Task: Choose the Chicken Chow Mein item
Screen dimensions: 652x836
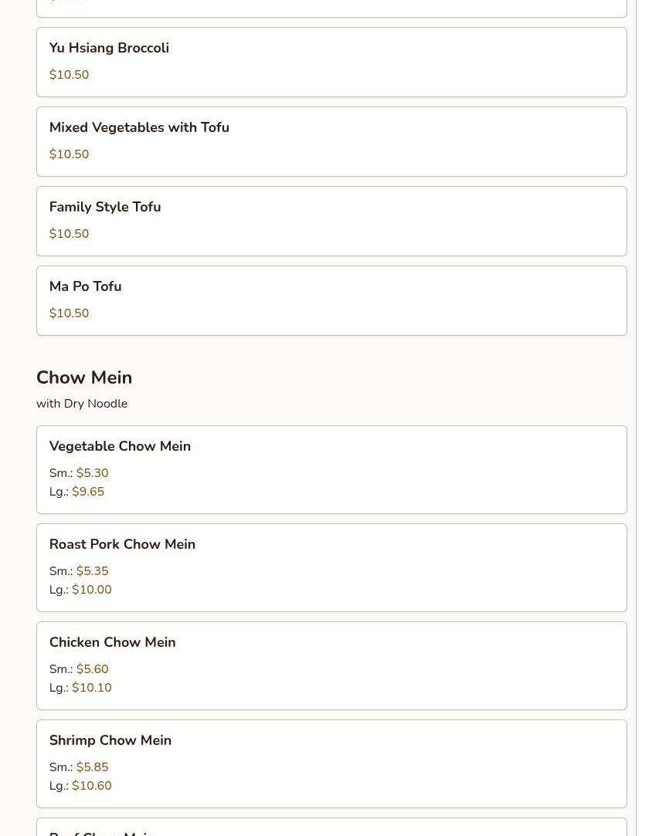Action: [x=331, y=666]
